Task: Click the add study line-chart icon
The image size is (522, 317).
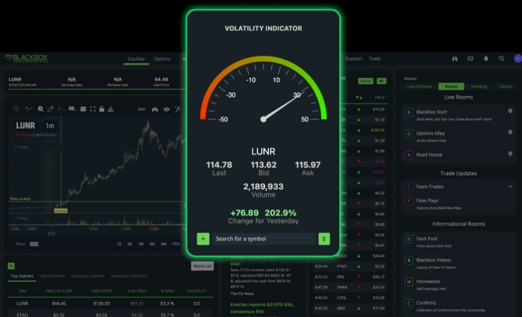Action: (x=29, y=109)
